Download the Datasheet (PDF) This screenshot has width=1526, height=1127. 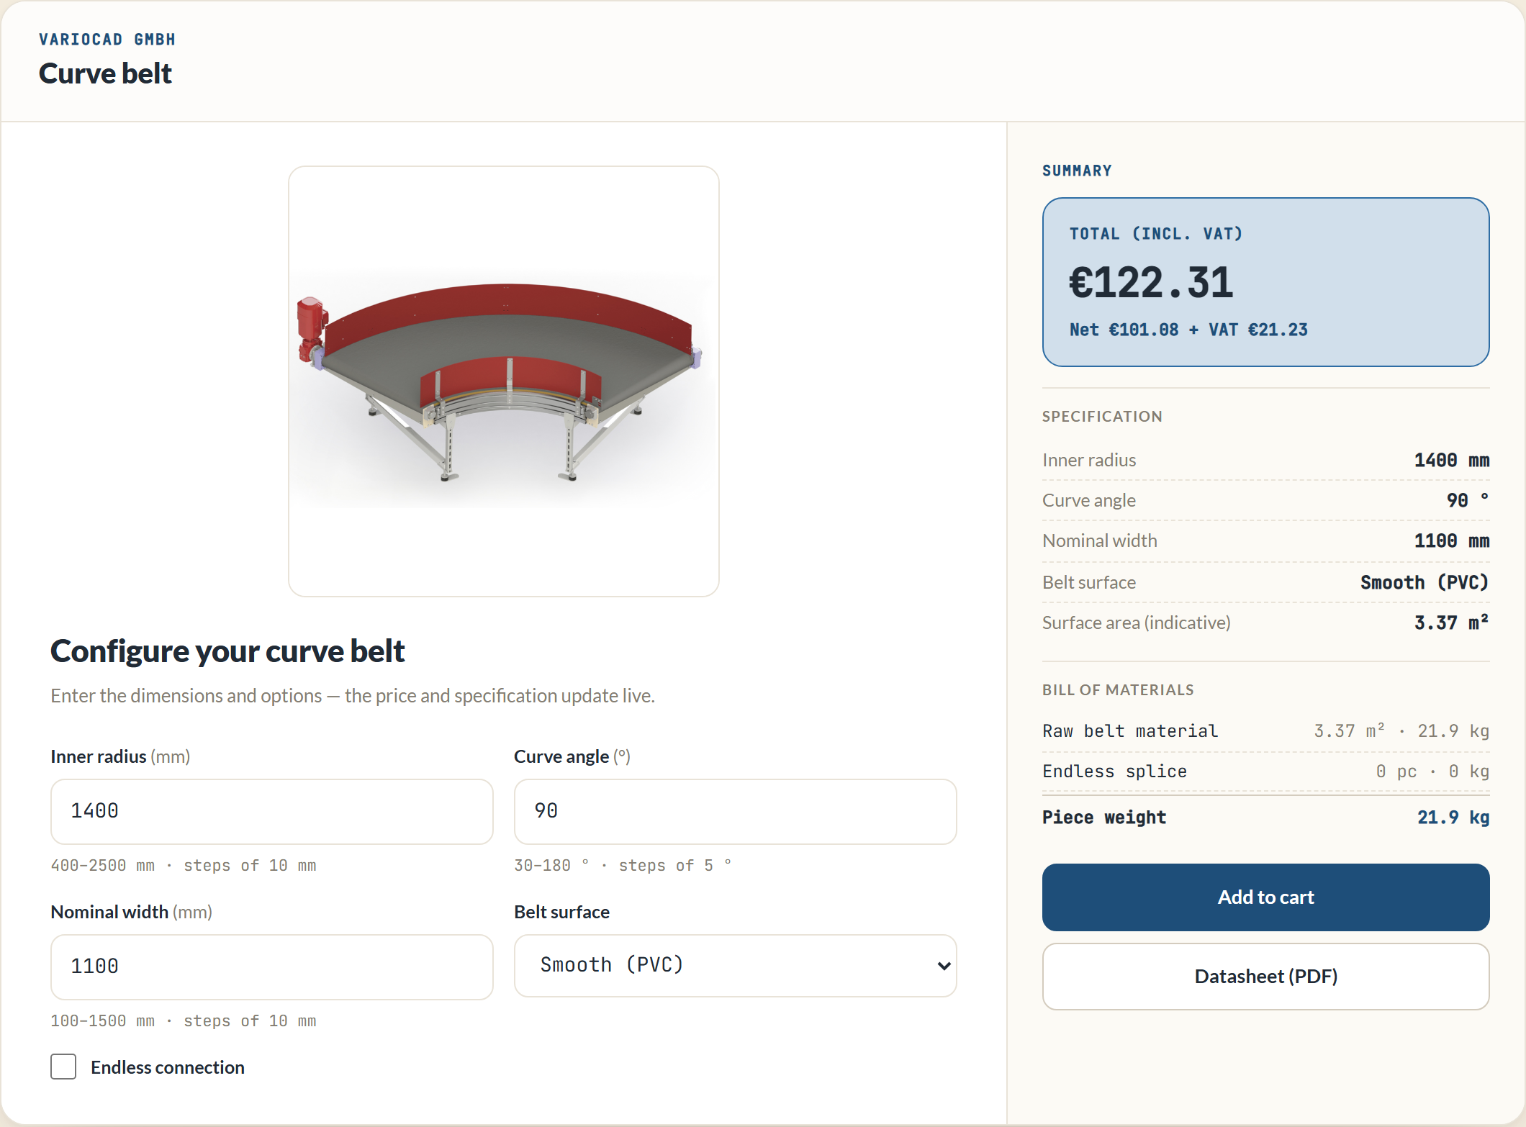pyautogui.click(x=1265, y=976)
